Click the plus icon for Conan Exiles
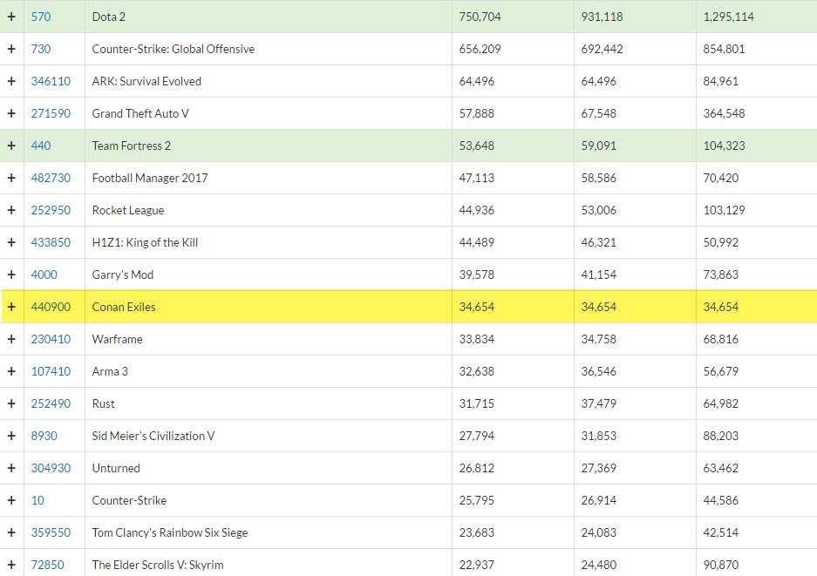The image size is (817, 576). tap(11, 308)
